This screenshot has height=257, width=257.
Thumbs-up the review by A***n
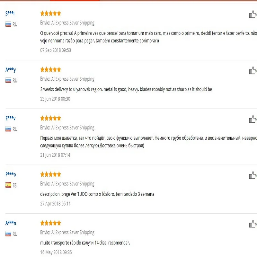[x=252, y=224]
